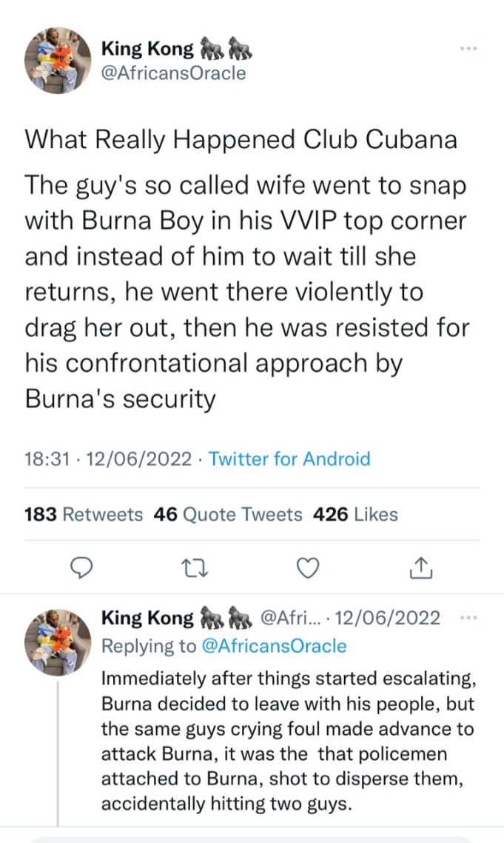View the 183 Retweets list
The image size is (504, 843).
point(84,514)
